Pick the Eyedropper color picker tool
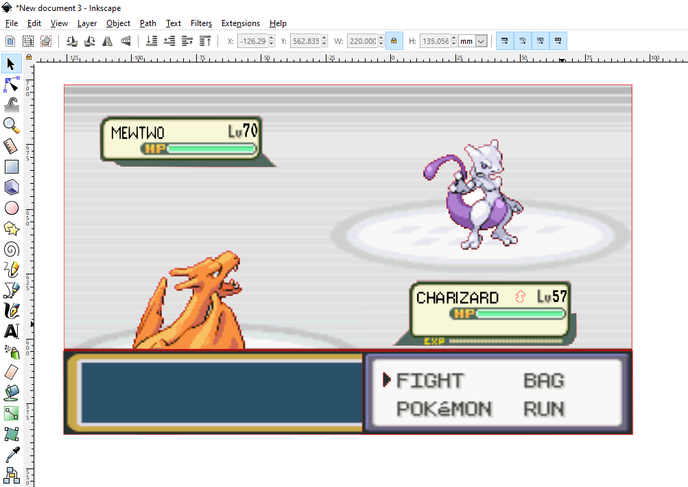 [x=11, y=454]
